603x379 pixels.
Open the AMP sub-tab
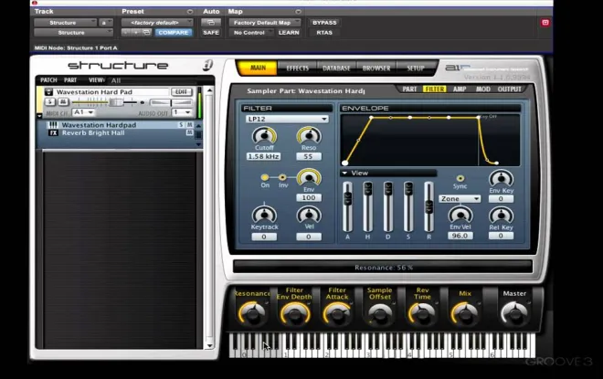click(x=460, y=89)
